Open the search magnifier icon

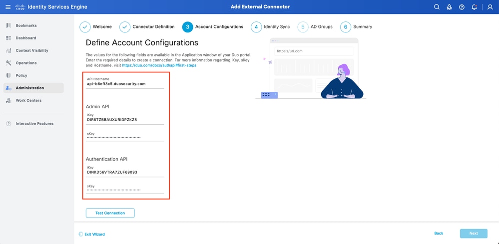437,7
